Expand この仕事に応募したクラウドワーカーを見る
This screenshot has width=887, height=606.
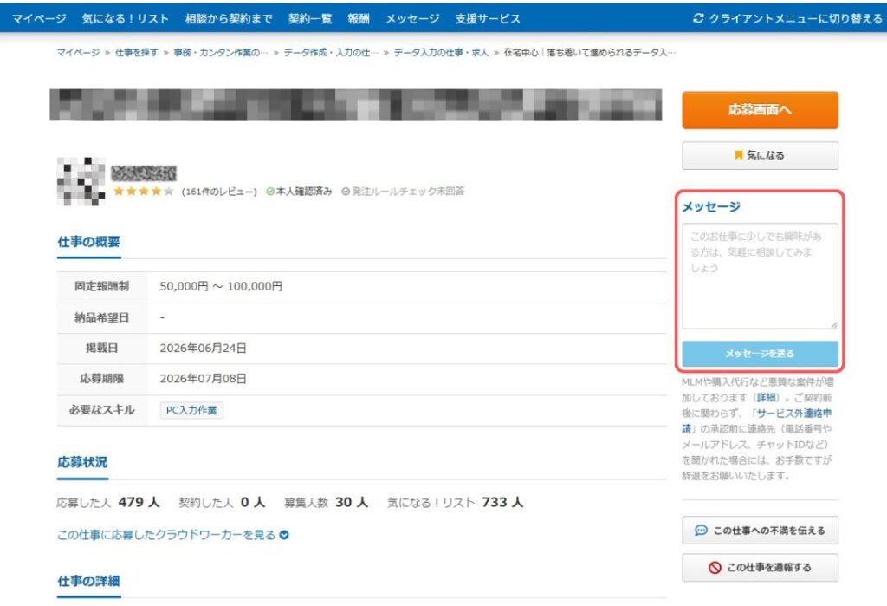click(x=172, y=535)
